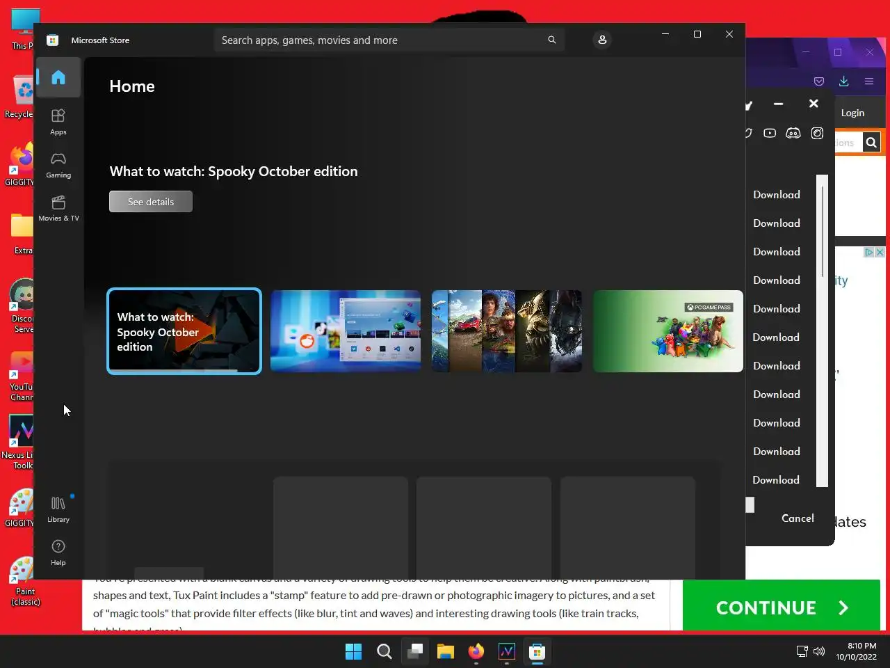Click the magnifier icon in Store search box

tap(552, 40)
